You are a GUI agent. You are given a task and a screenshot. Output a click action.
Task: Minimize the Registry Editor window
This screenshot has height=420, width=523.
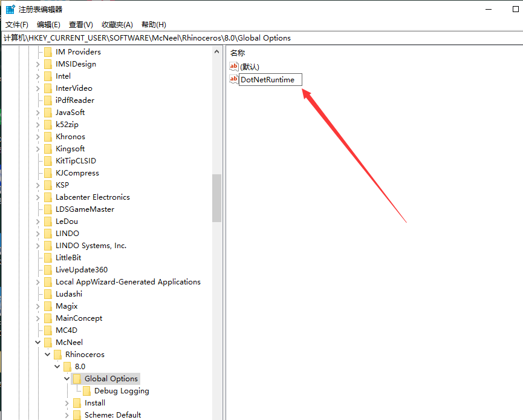pos(489,9)
